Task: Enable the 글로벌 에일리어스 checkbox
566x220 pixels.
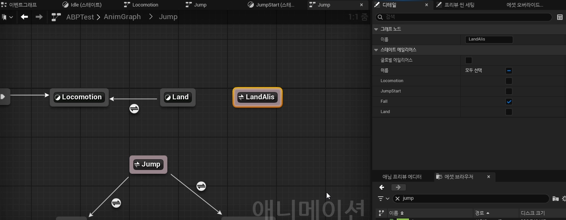Action: coord(469,60)
